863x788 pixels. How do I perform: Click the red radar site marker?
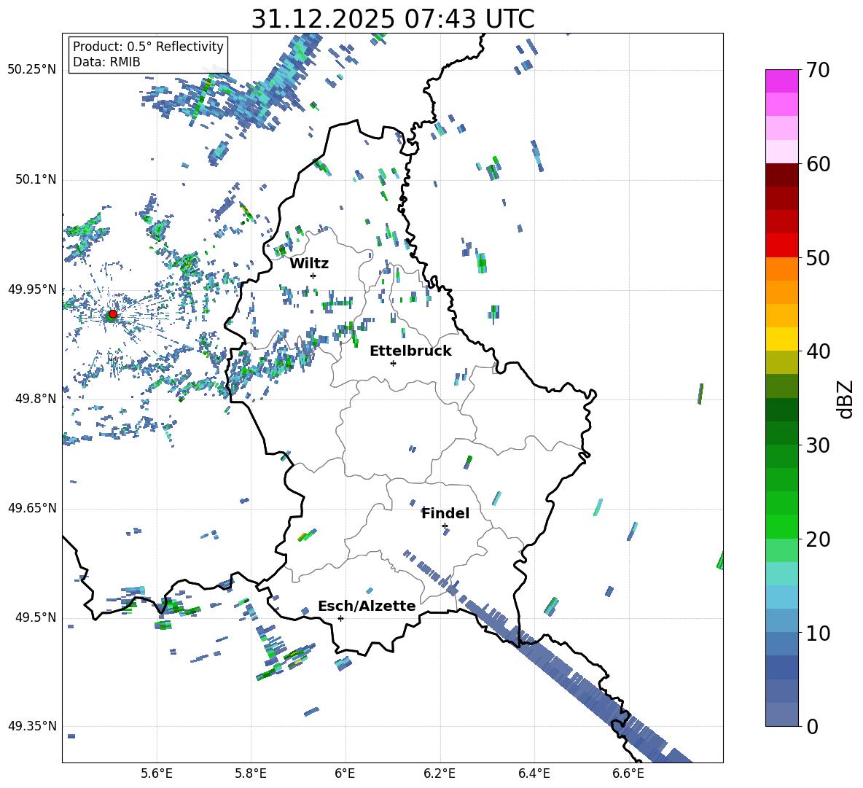pyautogui.click(x=113, y=314)
